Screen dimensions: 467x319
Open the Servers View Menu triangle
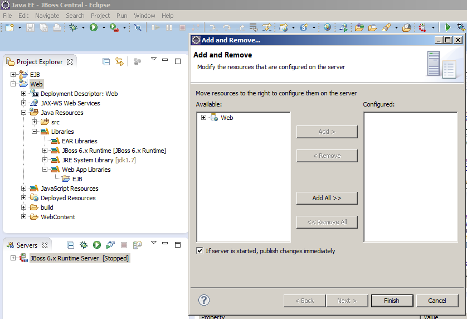(154, 243)
